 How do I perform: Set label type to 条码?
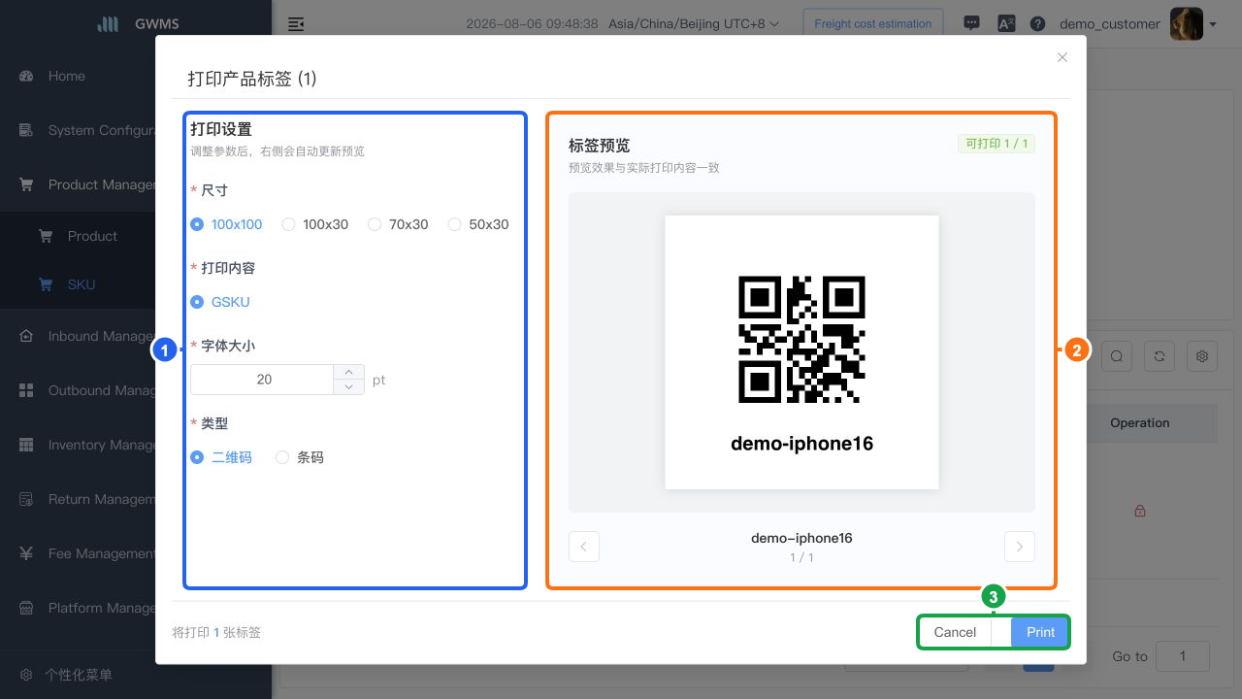(300, 457)
